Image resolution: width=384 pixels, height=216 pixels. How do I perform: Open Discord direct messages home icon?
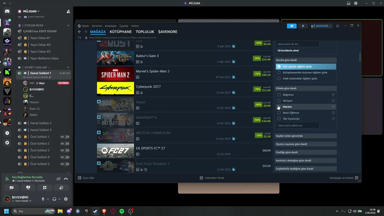[7, 11]
